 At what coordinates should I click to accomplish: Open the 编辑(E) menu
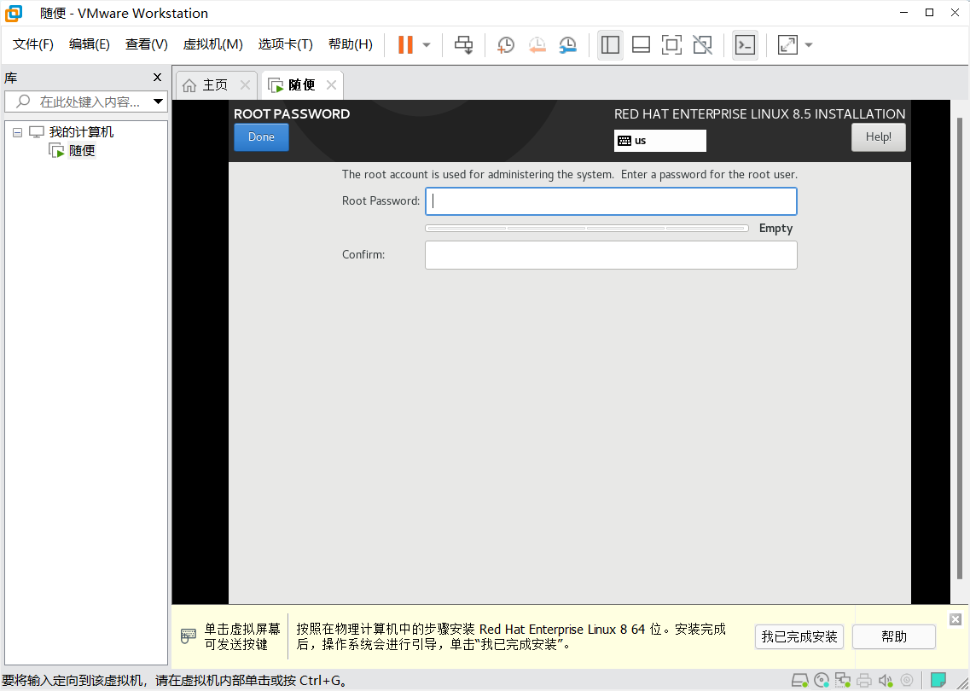coord(89,44)
